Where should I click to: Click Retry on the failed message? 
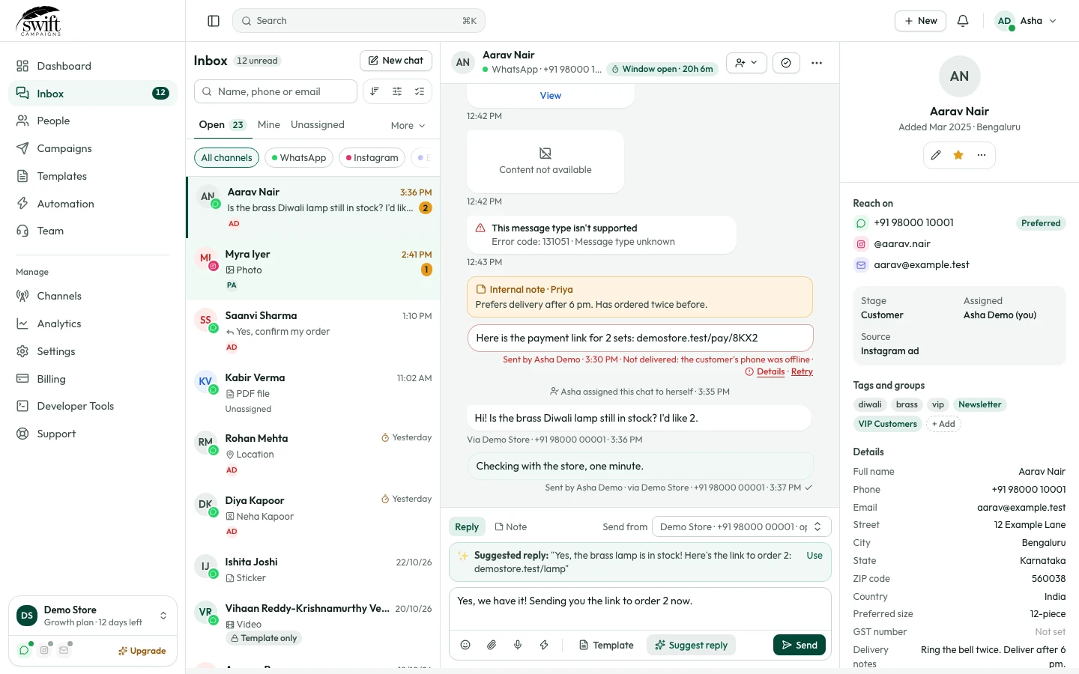tap(802, 371)
